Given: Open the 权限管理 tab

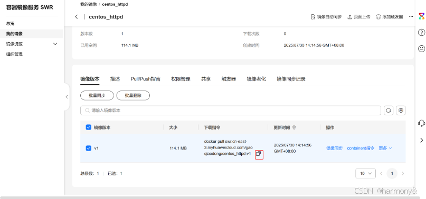Looking at the screenshot, I should tap(181, 79).
